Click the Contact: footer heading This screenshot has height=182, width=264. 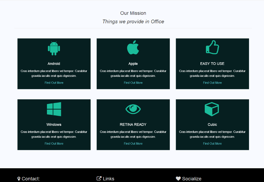click(x=31, y=179)
